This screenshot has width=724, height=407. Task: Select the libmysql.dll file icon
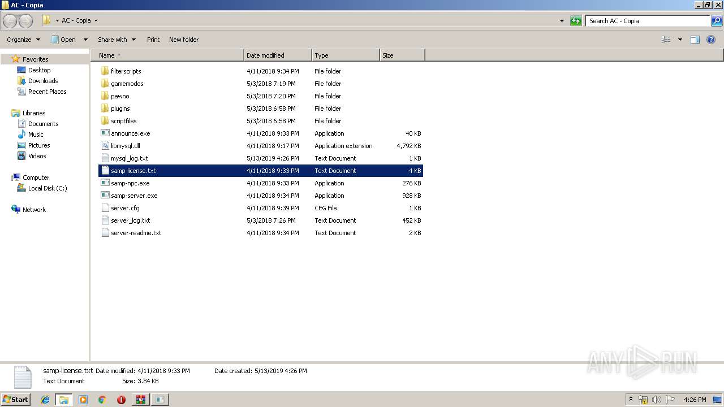(x=105, y=146)
